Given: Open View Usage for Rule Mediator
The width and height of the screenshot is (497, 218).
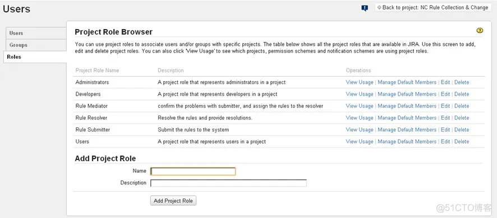Looking at the screenshot, I should 360,106.
